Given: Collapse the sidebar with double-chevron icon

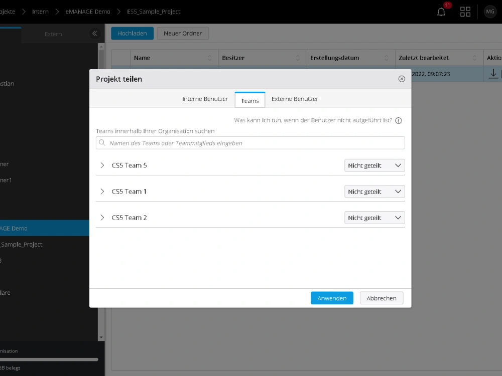Looking at the screenshot, I should (94, 34).
